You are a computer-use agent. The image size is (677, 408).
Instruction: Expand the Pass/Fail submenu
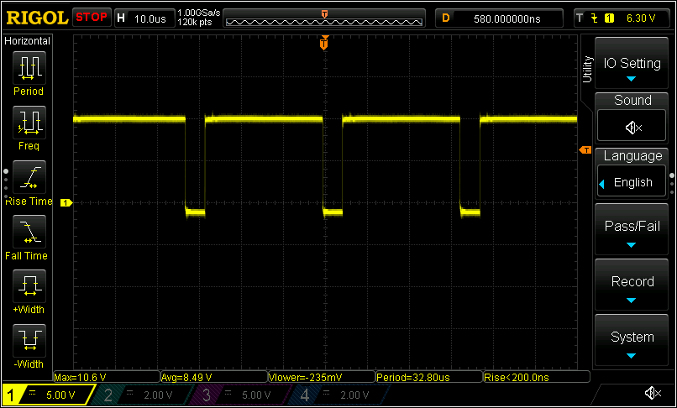click(632, 230)
